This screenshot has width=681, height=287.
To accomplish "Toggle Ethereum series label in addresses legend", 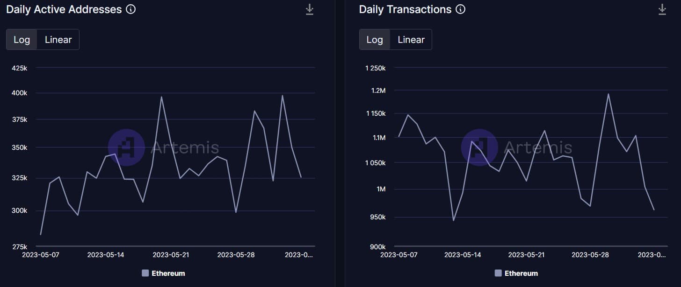I will point(168,273).
